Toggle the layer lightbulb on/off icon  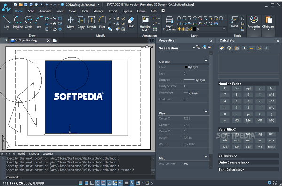click(x=180, y=29)
